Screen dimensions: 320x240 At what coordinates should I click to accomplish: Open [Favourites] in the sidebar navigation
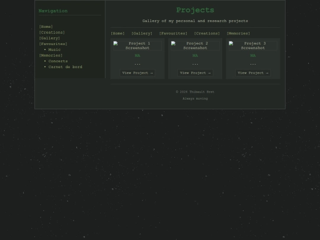[x=53, y=44]
